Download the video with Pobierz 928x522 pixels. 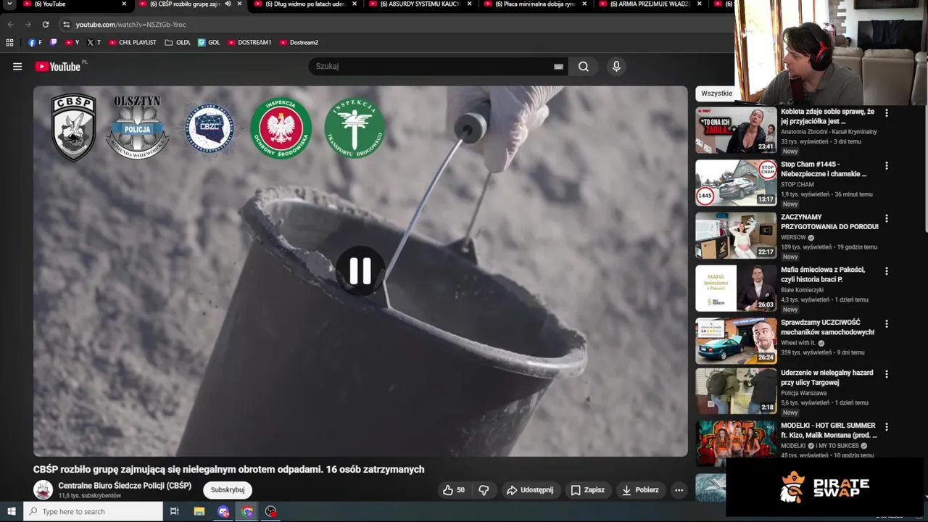click(641, 490)
